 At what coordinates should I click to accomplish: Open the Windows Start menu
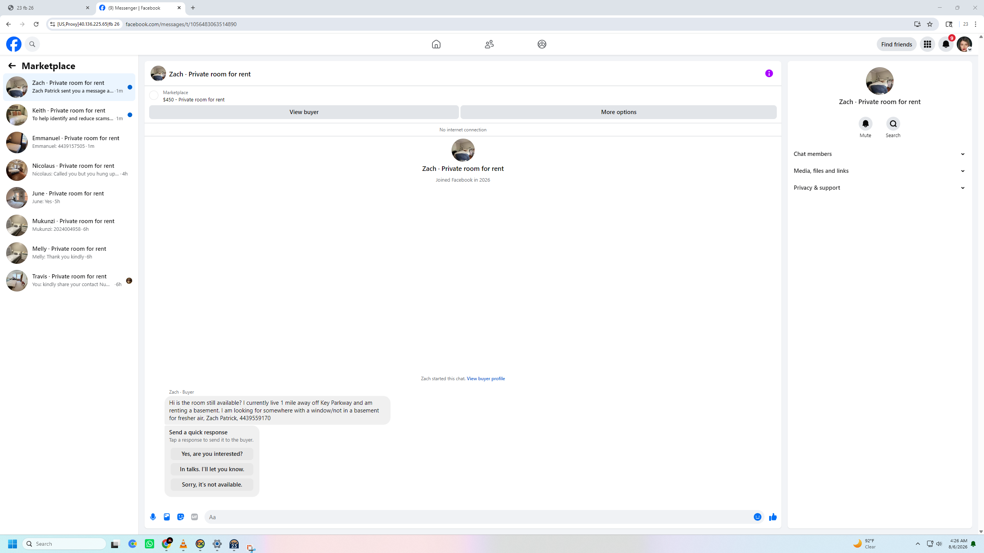tap(12, 544)
